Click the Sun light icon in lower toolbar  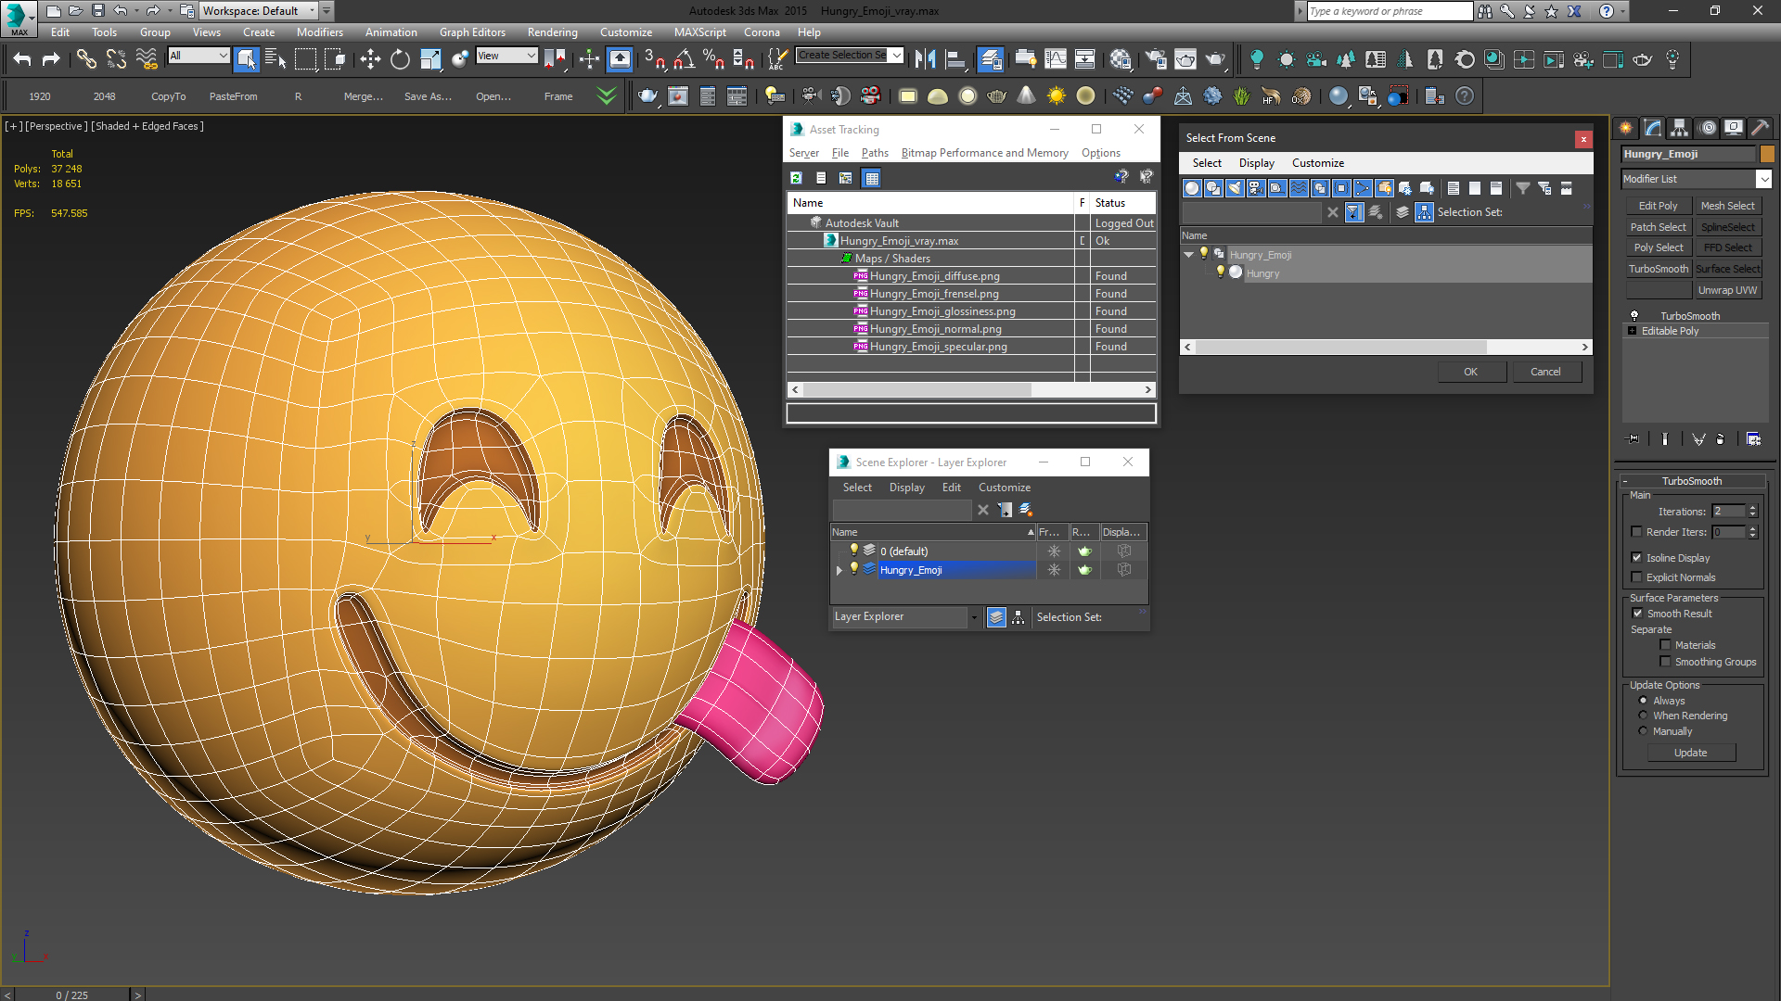(x=1057, y=95)
